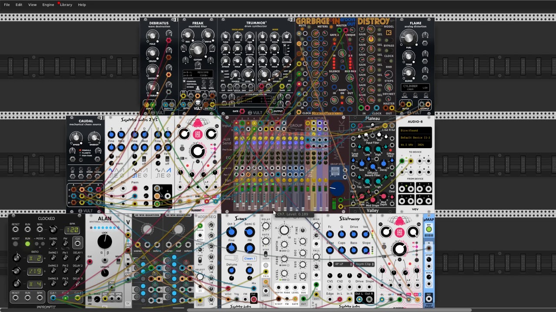Screen dimensions: 556x312
Task: Open the Flame CYLINDER model display
Action: point(415,88)
